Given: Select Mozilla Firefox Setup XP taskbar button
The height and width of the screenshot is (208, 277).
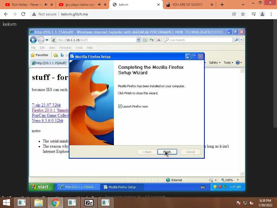Looking at the screenshot, I should tap(122, 187).
